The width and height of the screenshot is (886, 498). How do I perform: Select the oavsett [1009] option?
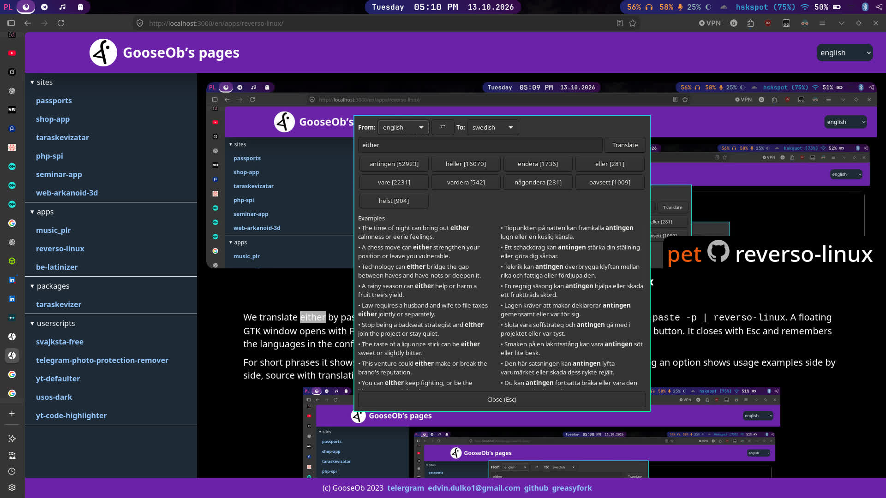coord(610,182)
